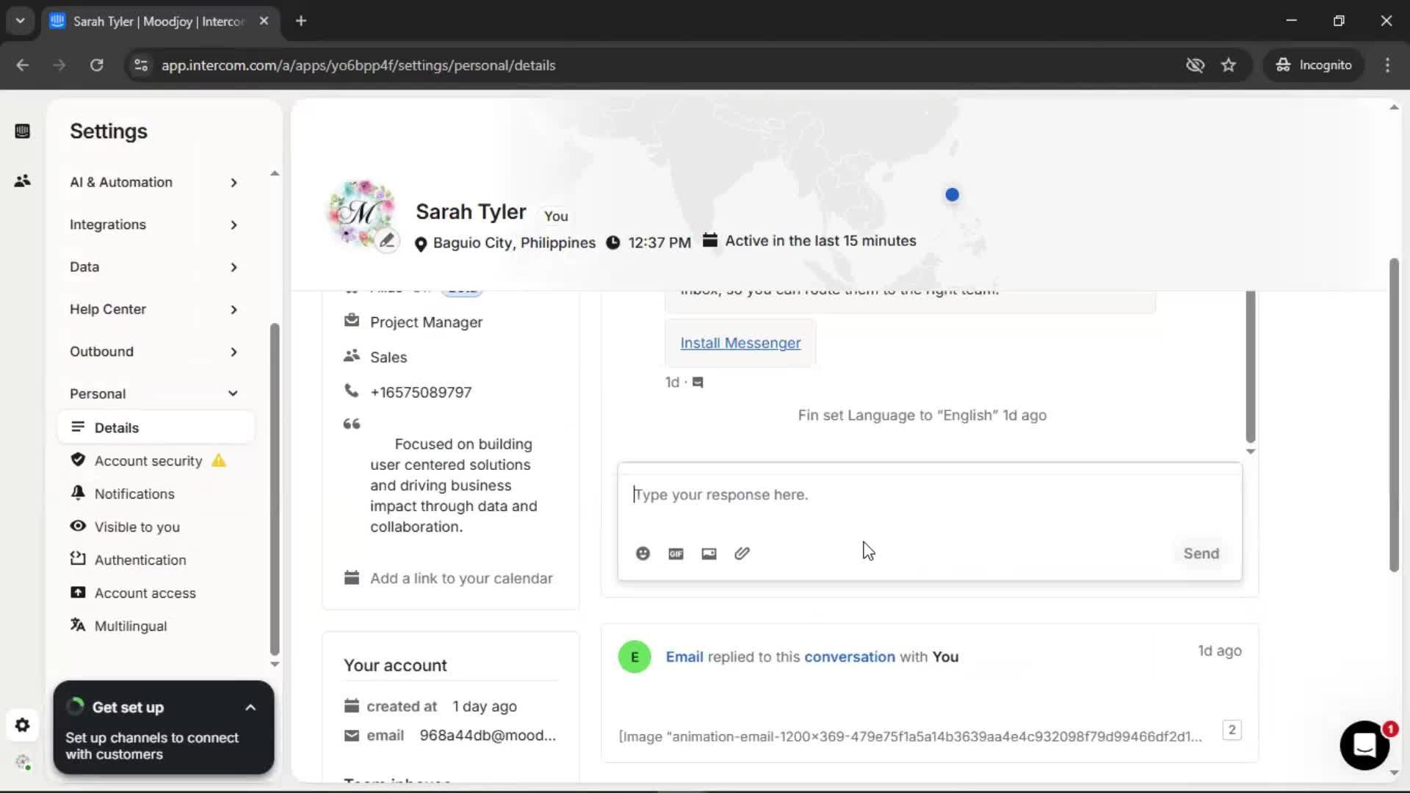This screenshot has height=793, width=1410.
Task: Go back to the previous page
Action: [23, 65]
